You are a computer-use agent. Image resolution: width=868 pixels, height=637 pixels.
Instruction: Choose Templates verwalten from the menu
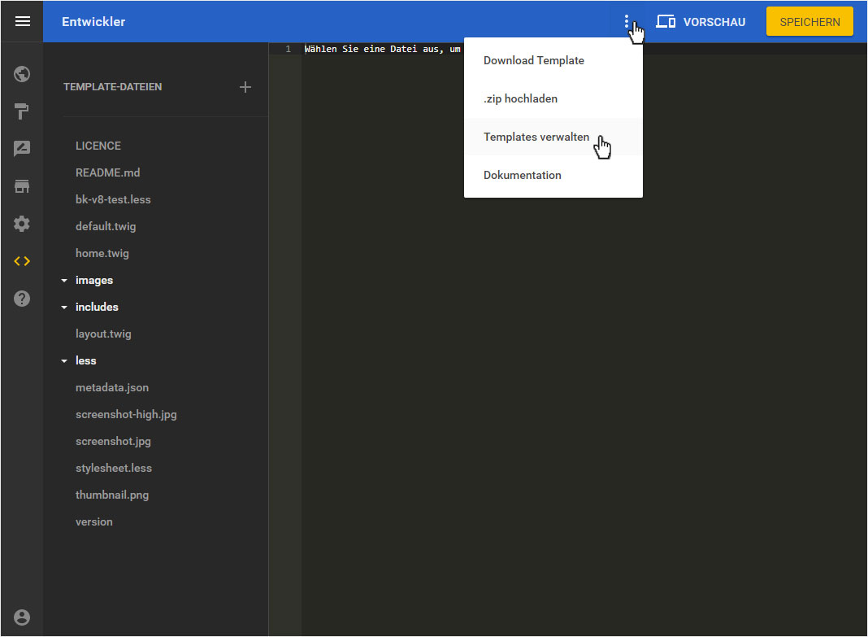point(553,137)
